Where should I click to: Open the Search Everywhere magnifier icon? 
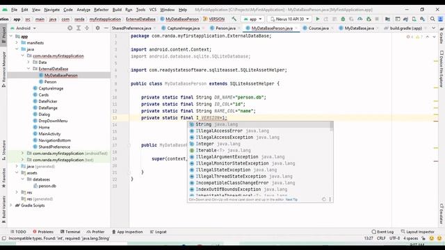pos(432,19)
